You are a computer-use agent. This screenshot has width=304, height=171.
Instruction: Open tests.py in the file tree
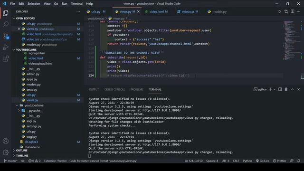[x=32, y=90]
